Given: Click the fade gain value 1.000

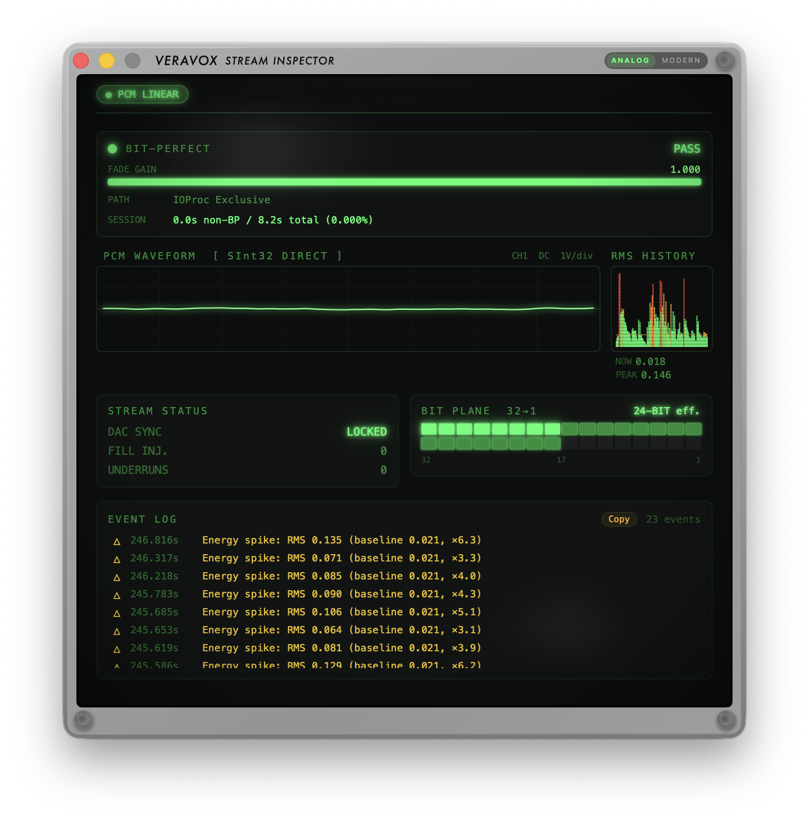Looking at the screenshot, I should [x=685, y=170].
